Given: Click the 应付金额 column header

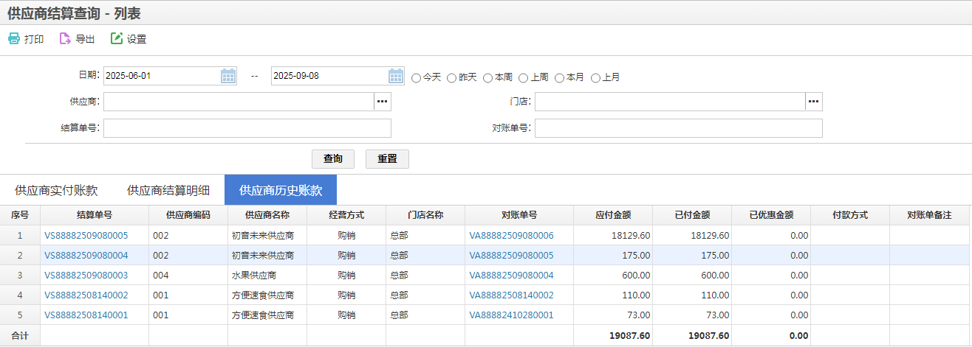Looking at the screenshot, I should tap(613, 215).
